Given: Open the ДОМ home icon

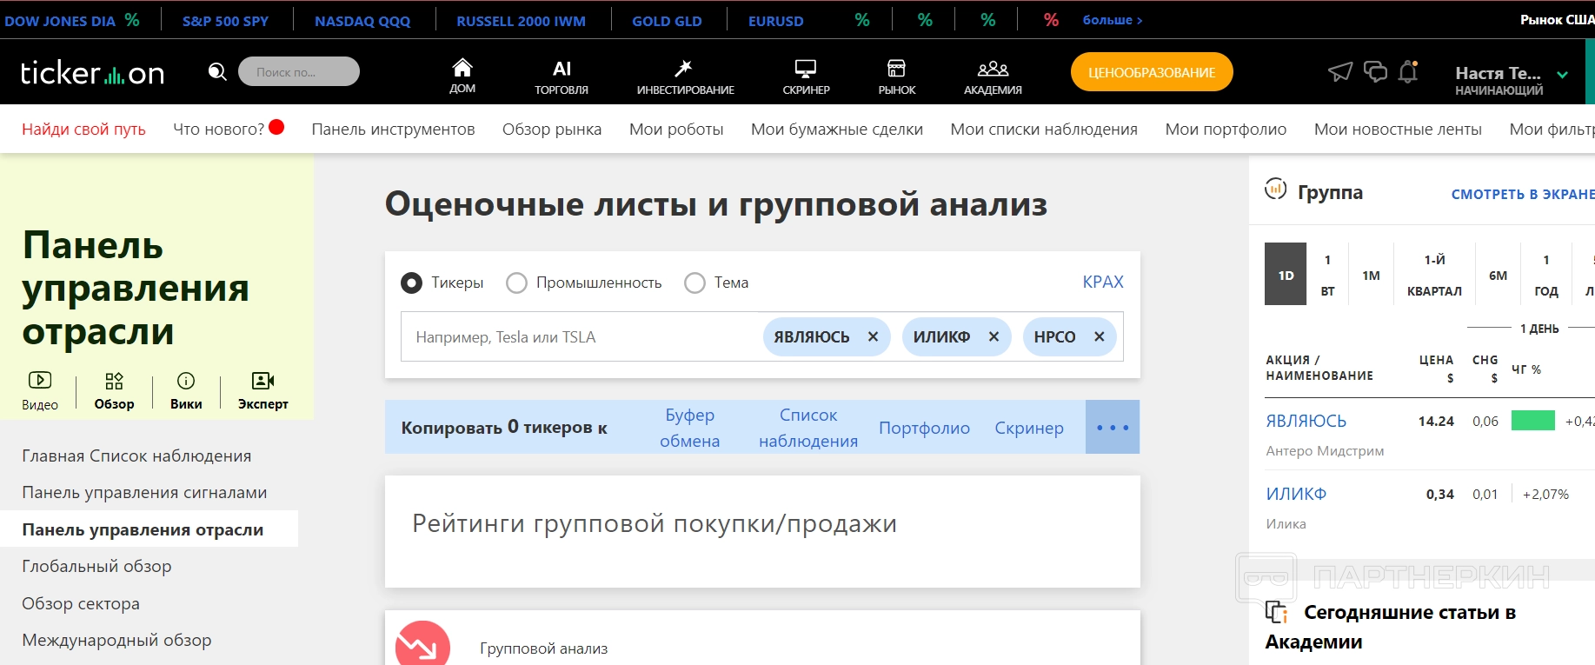Looking at the screenshot, I should pos(462,69).
